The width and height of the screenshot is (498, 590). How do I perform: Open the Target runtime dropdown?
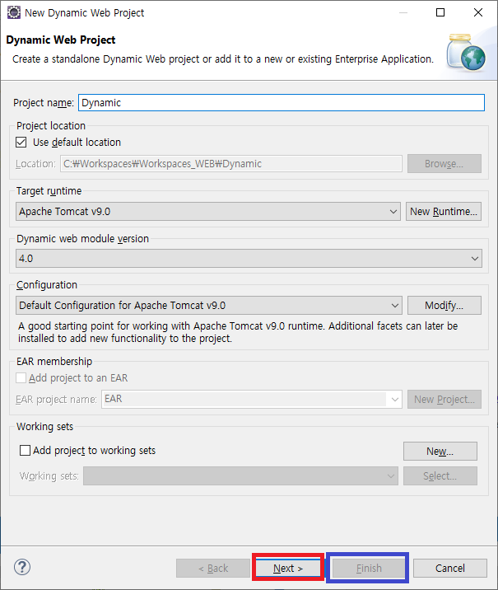pos(208,212)
